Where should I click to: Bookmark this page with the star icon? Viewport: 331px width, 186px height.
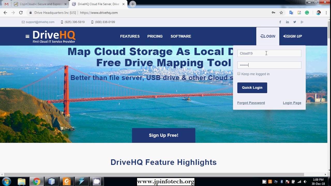(x=281, y=13)
